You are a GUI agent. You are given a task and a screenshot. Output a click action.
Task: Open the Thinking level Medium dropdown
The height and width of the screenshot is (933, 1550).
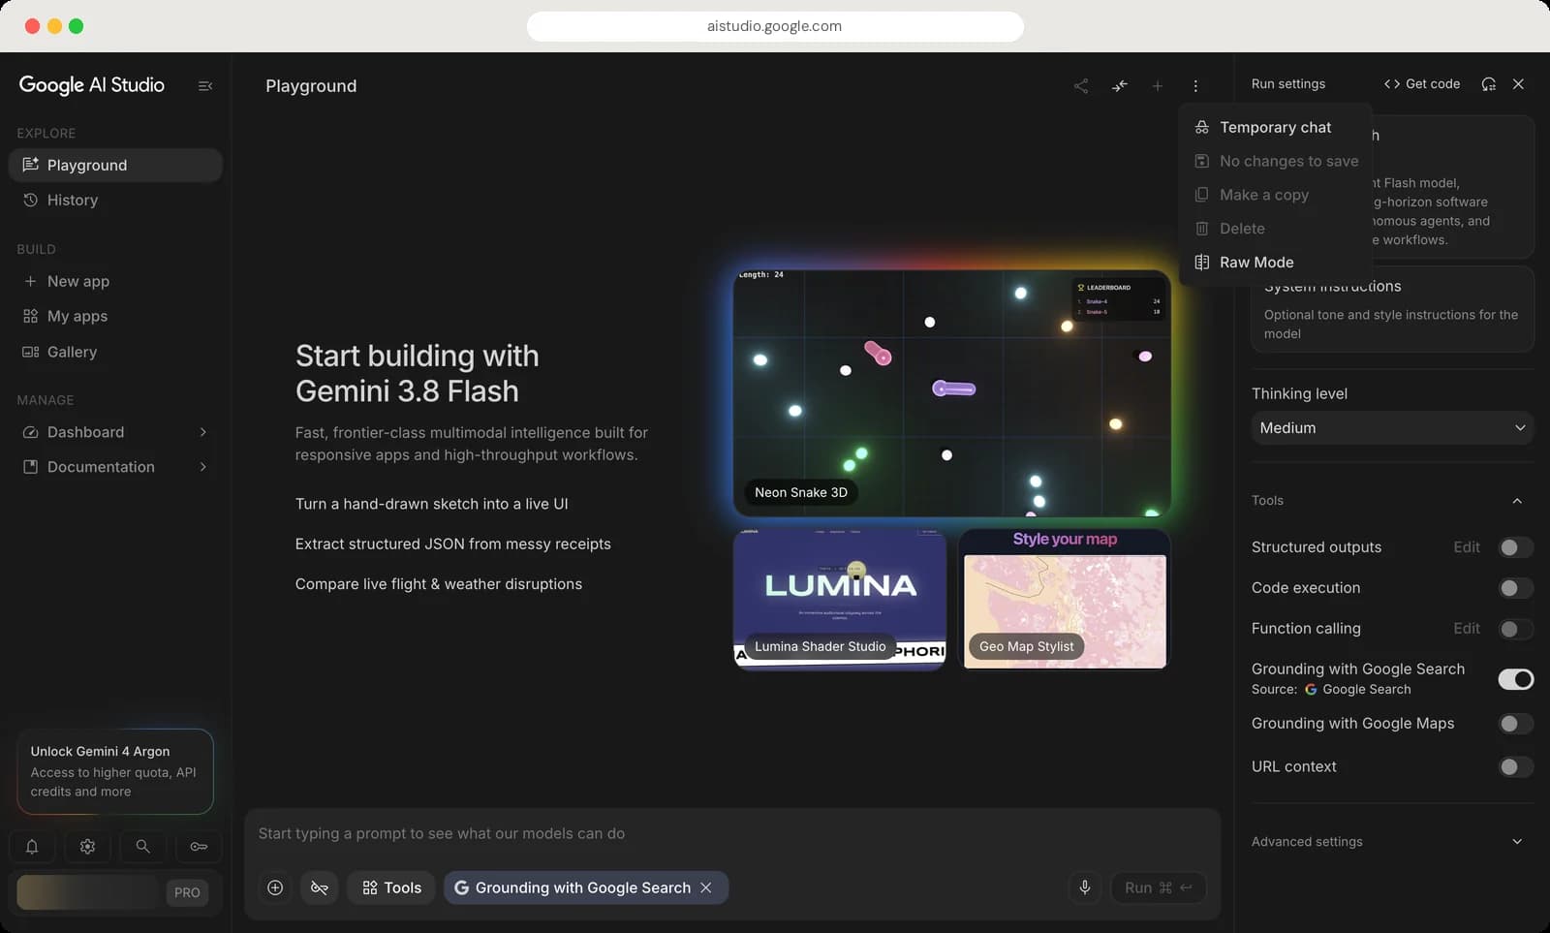pos(1392,428)
